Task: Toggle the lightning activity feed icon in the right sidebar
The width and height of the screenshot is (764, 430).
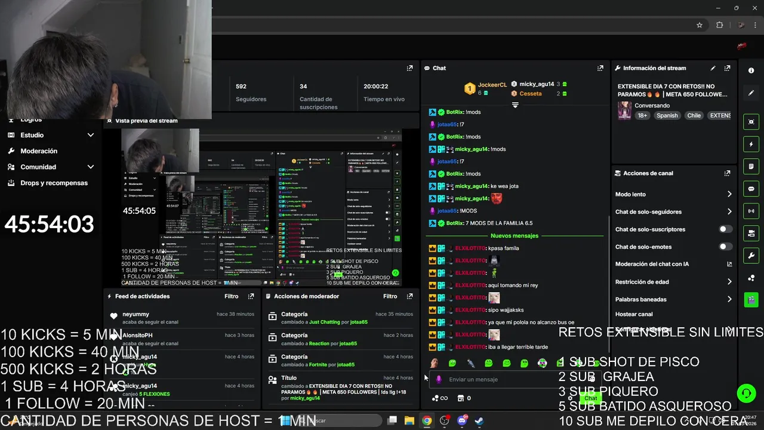Action: 751,145
